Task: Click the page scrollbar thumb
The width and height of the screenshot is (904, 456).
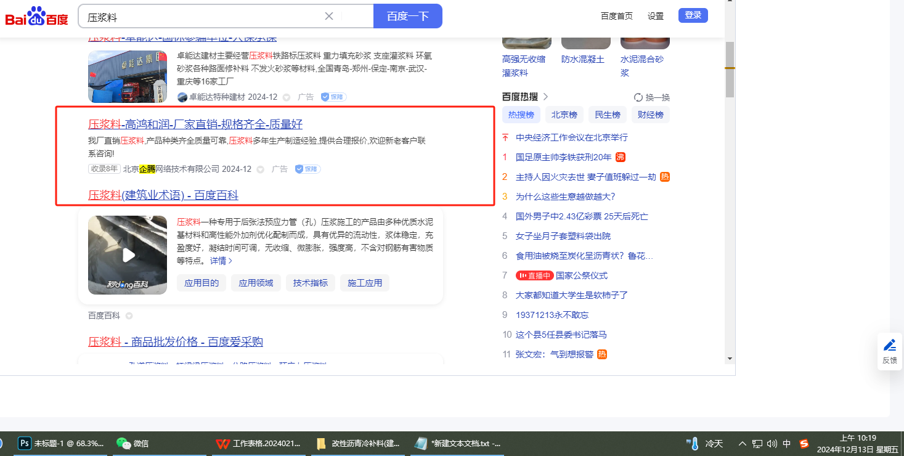Action: [x=730, y=70]
